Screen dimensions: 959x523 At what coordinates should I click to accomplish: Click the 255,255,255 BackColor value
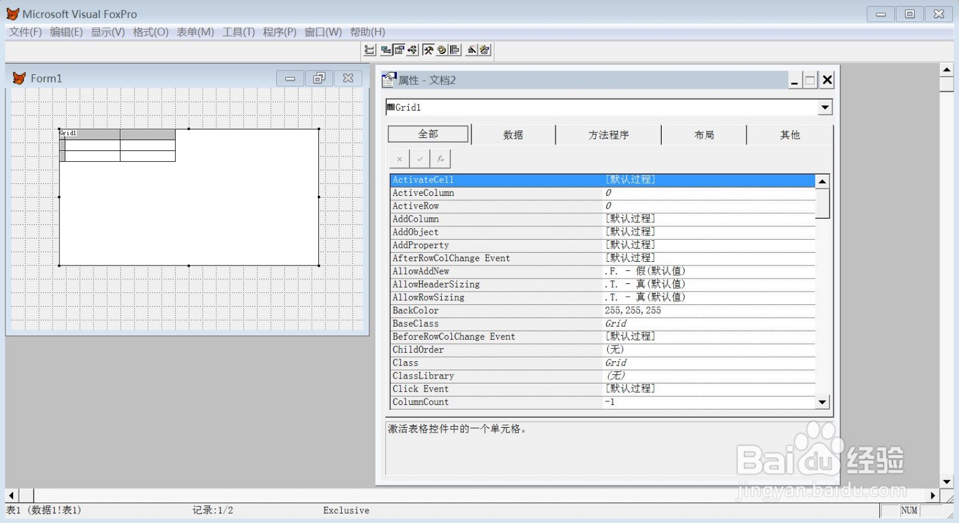point(633,310)
